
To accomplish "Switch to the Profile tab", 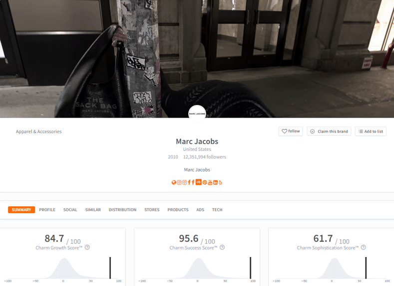I will pos(47,210).
